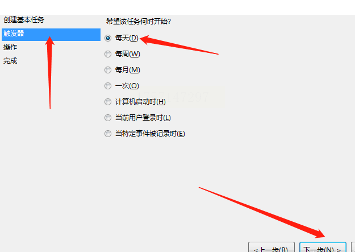This screenshot has width=355, height=252.
Task: Click the 计算机启动时(H) label text
Action: (140, 102)
